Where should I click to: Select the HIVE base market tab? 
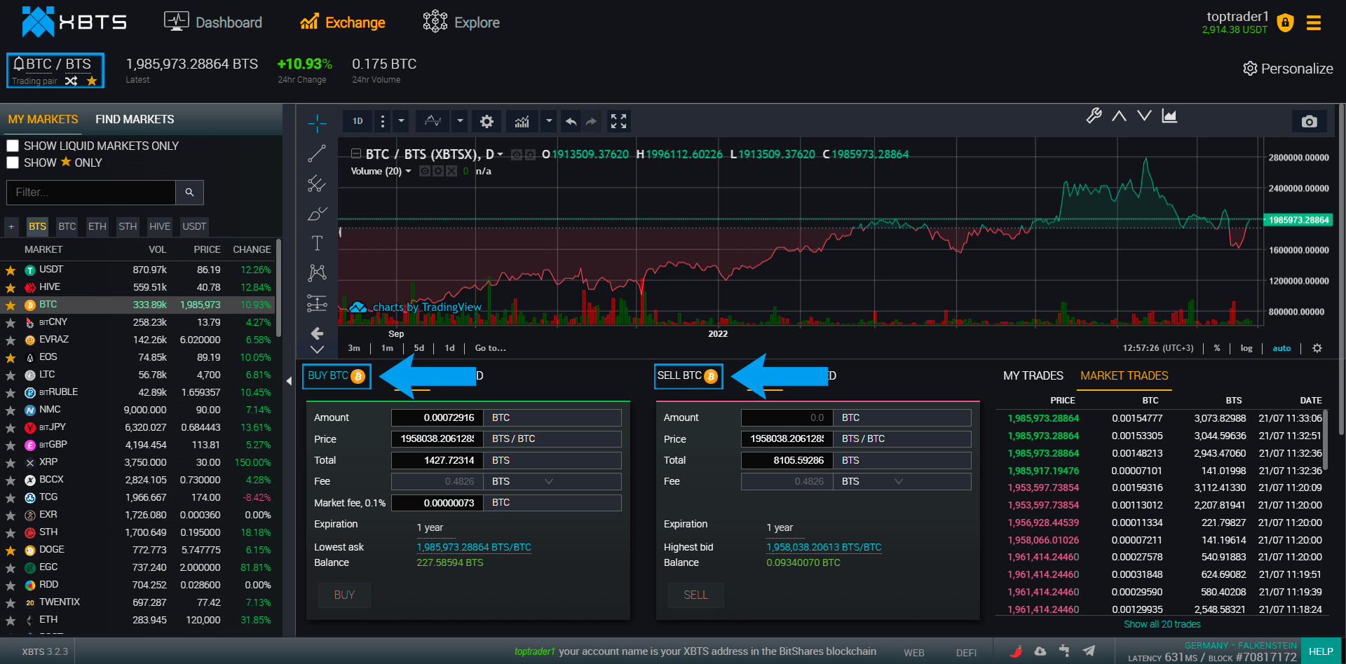pos(160,226)
